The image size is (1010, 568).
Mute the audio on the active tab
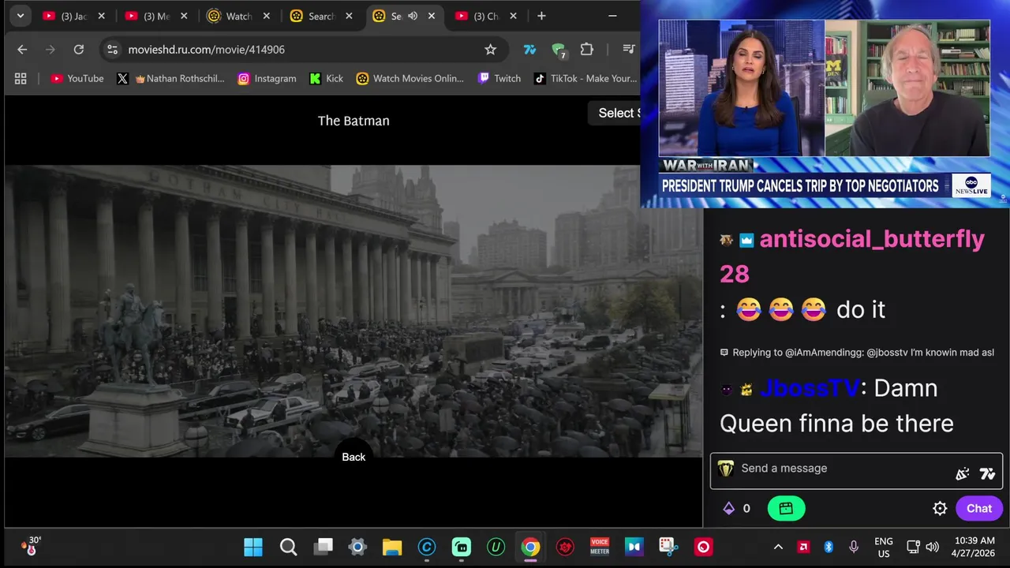click(x=413, y=16)
